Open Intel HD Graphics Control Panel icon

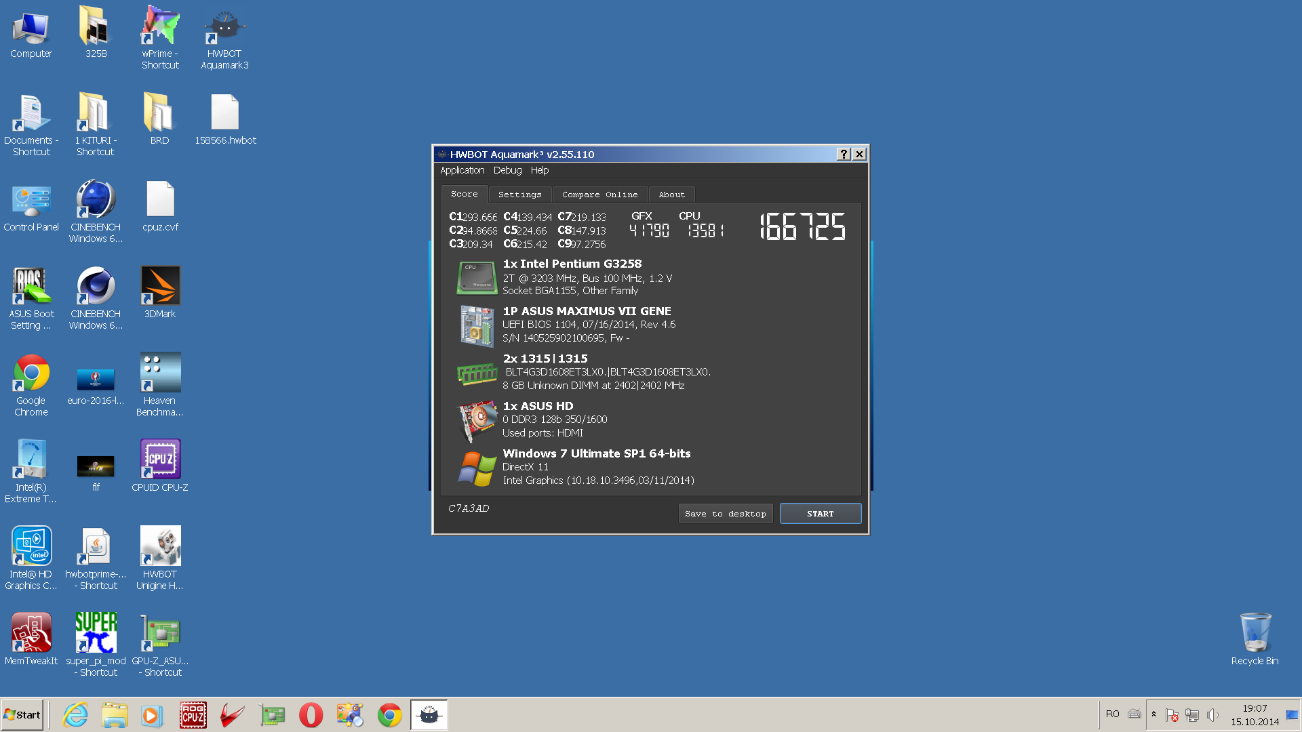(x=31, y=558)
